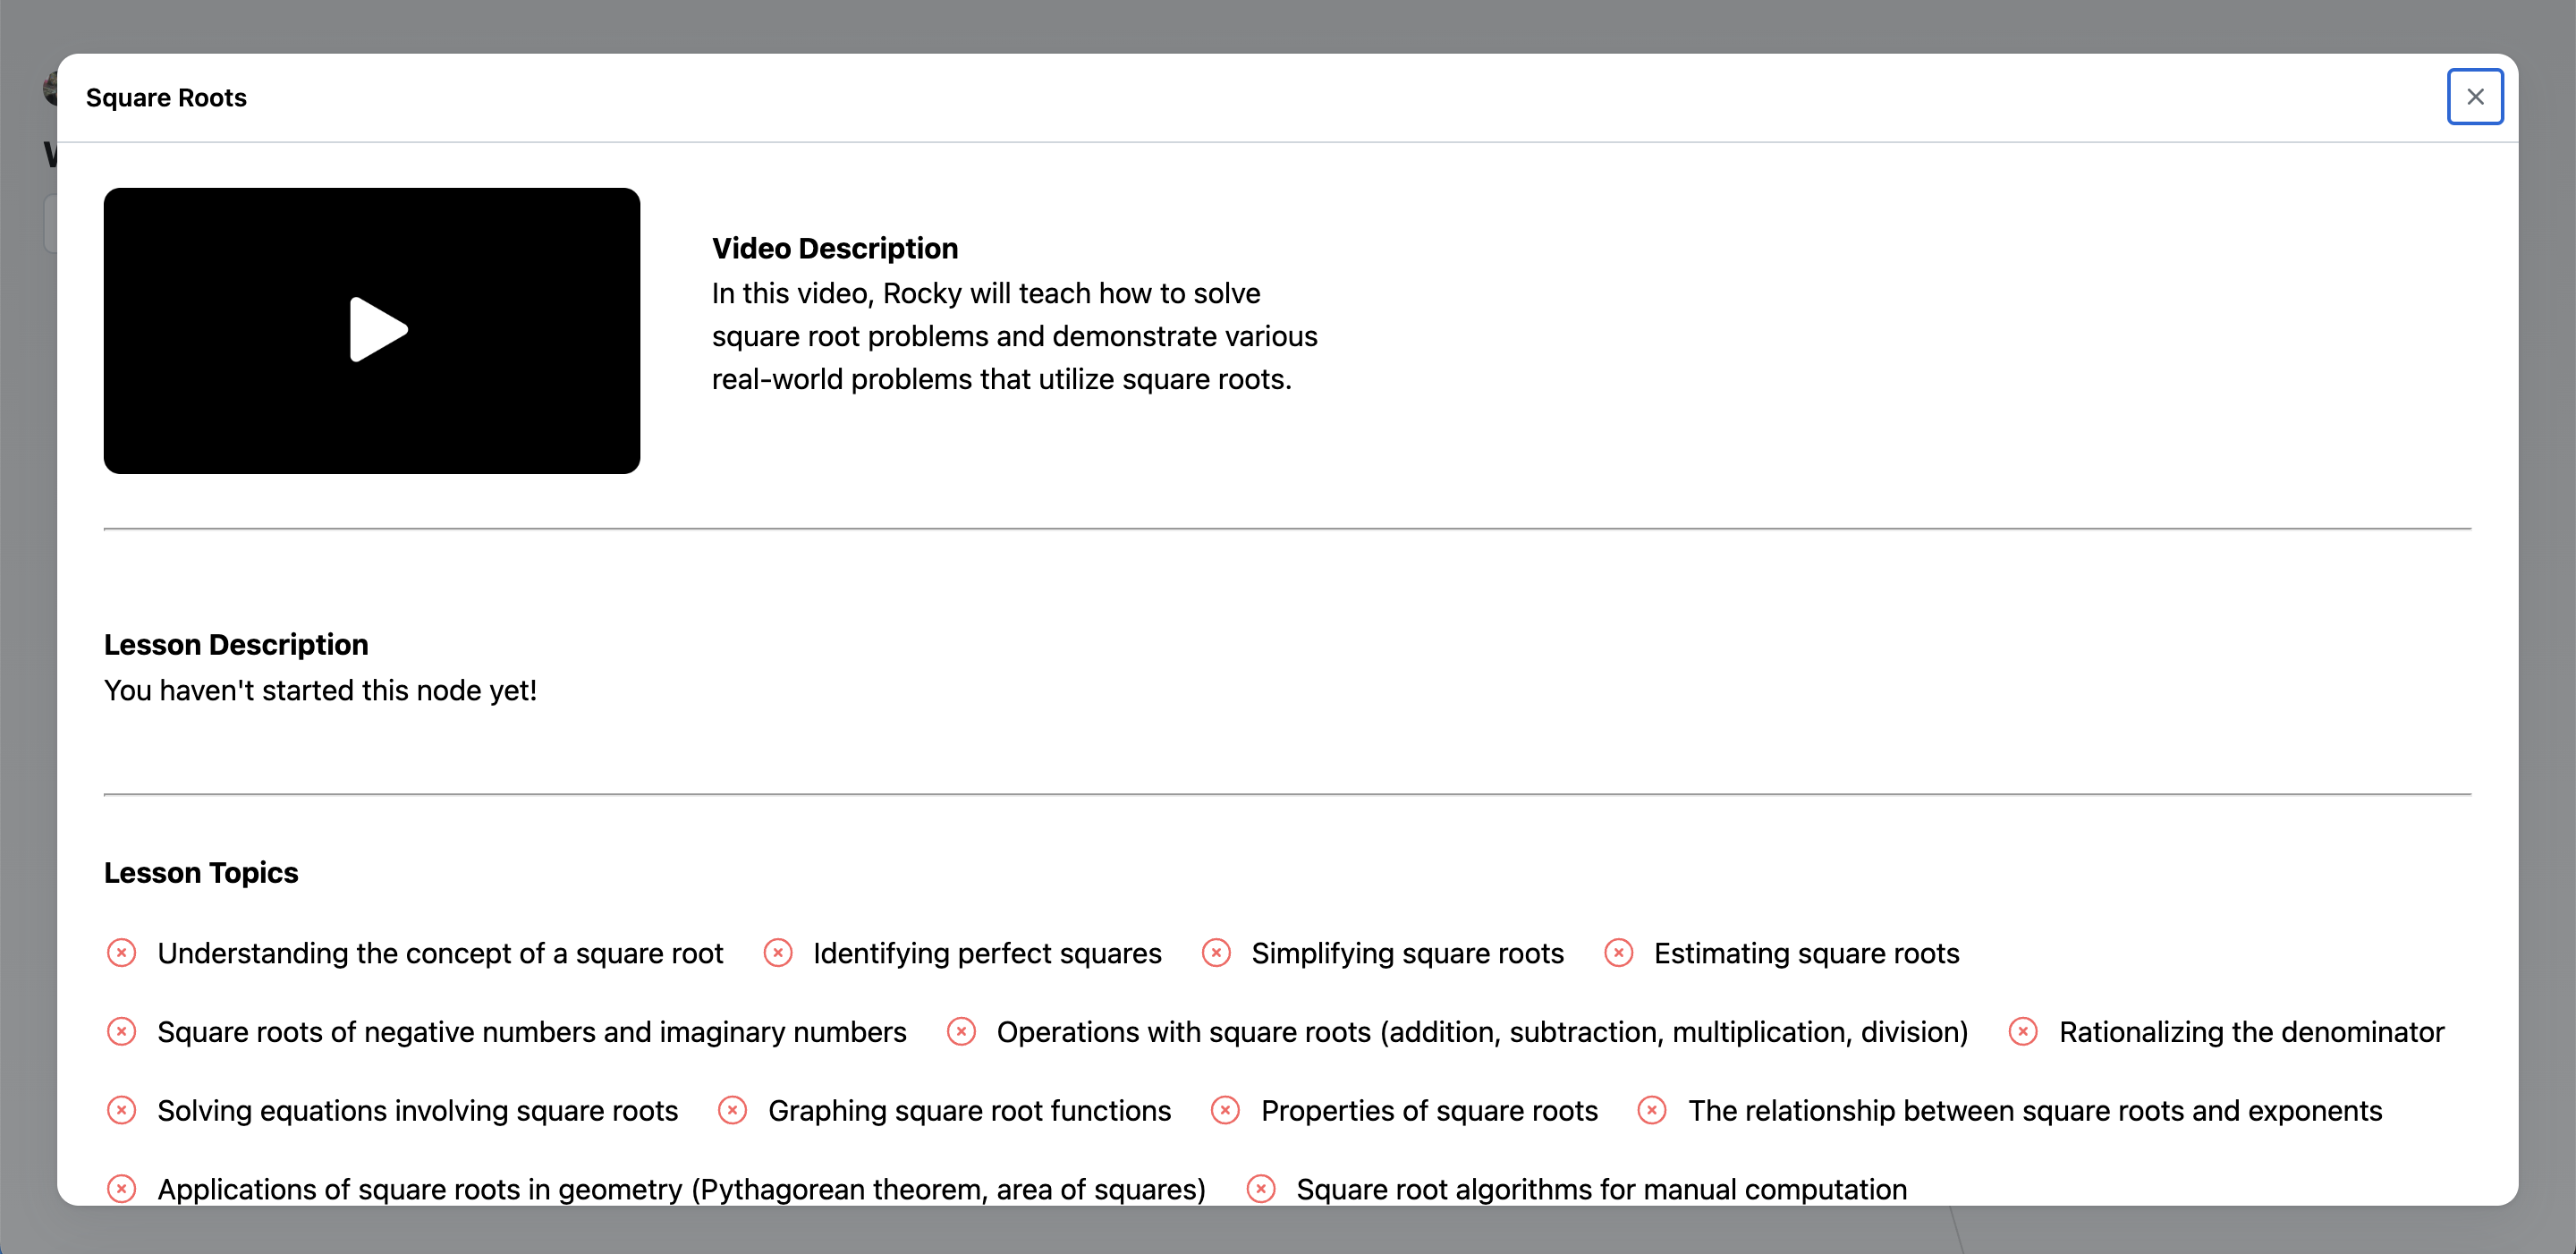Click icon beside Graphing square root functions
2576x1254 pixels.
tap(732, 1110)
